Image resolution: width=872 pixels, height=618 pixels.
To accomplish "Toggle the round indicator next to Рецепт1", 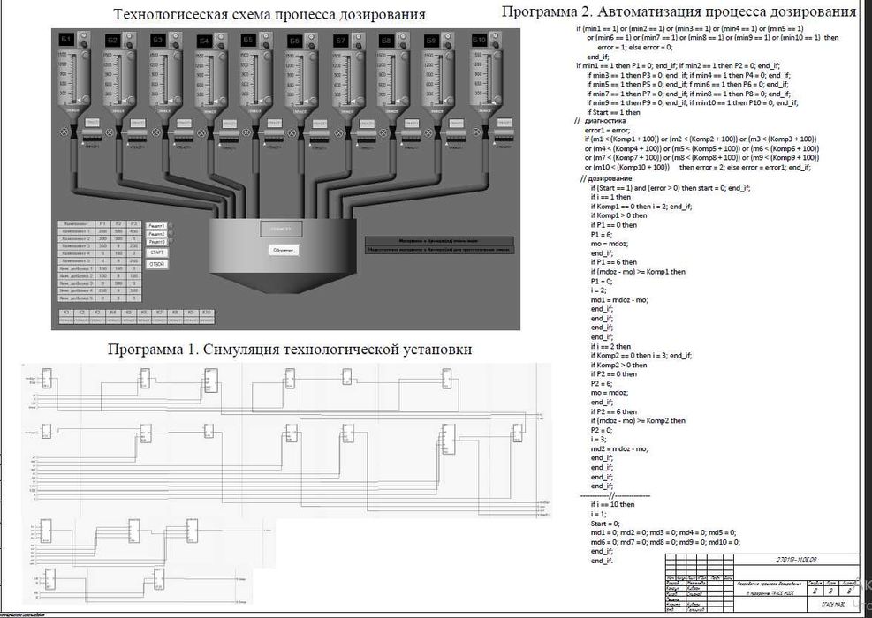I will (x=171, y=226).
